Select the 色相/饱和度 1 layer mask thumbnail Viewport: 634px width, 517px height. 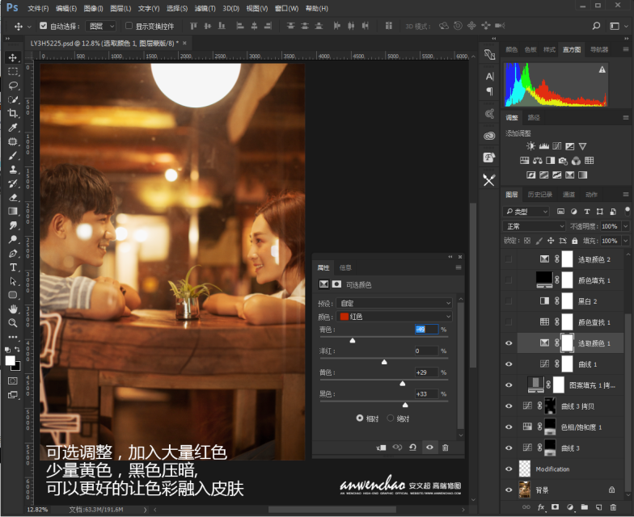(550, 427)
